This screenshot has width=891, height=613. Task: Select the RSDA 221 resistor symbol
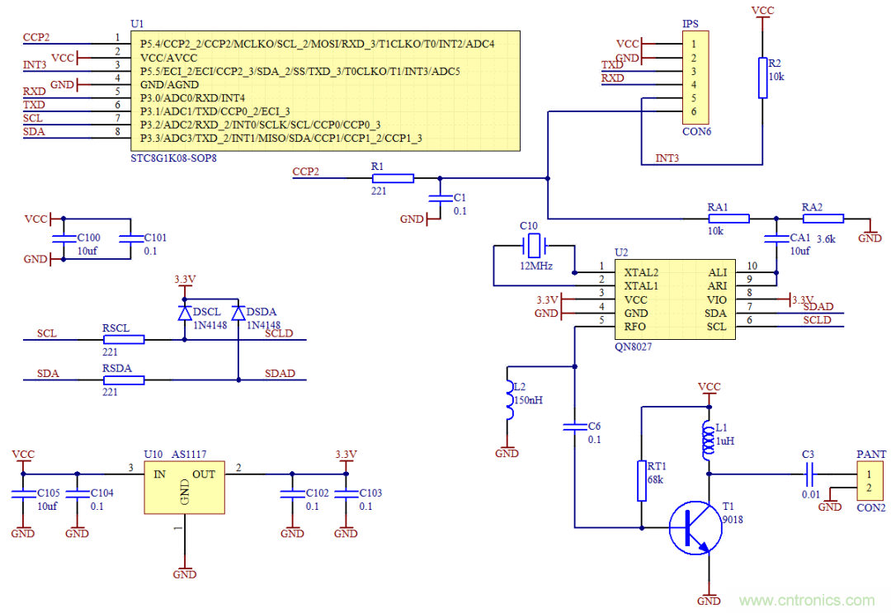[x=122, y=380]
